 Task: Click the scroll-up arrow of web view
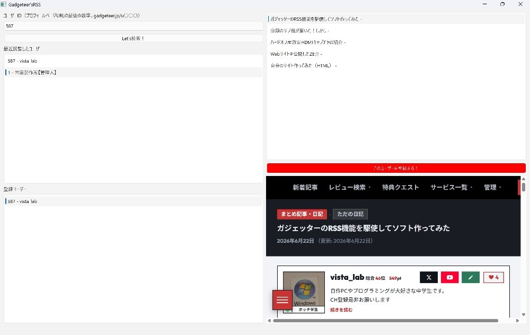point(524,179)
